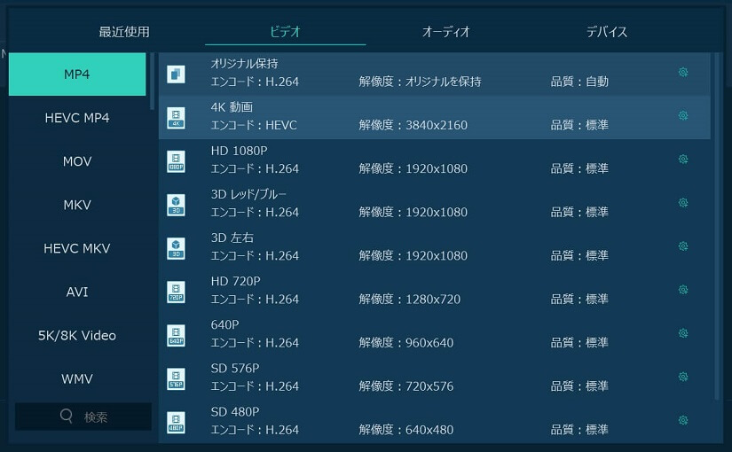Open settings gear for オリジナル保持 preset

[683, 72]
